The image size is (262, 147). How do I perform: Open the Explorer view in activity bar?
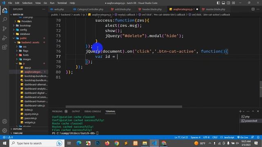pos(5,11)
